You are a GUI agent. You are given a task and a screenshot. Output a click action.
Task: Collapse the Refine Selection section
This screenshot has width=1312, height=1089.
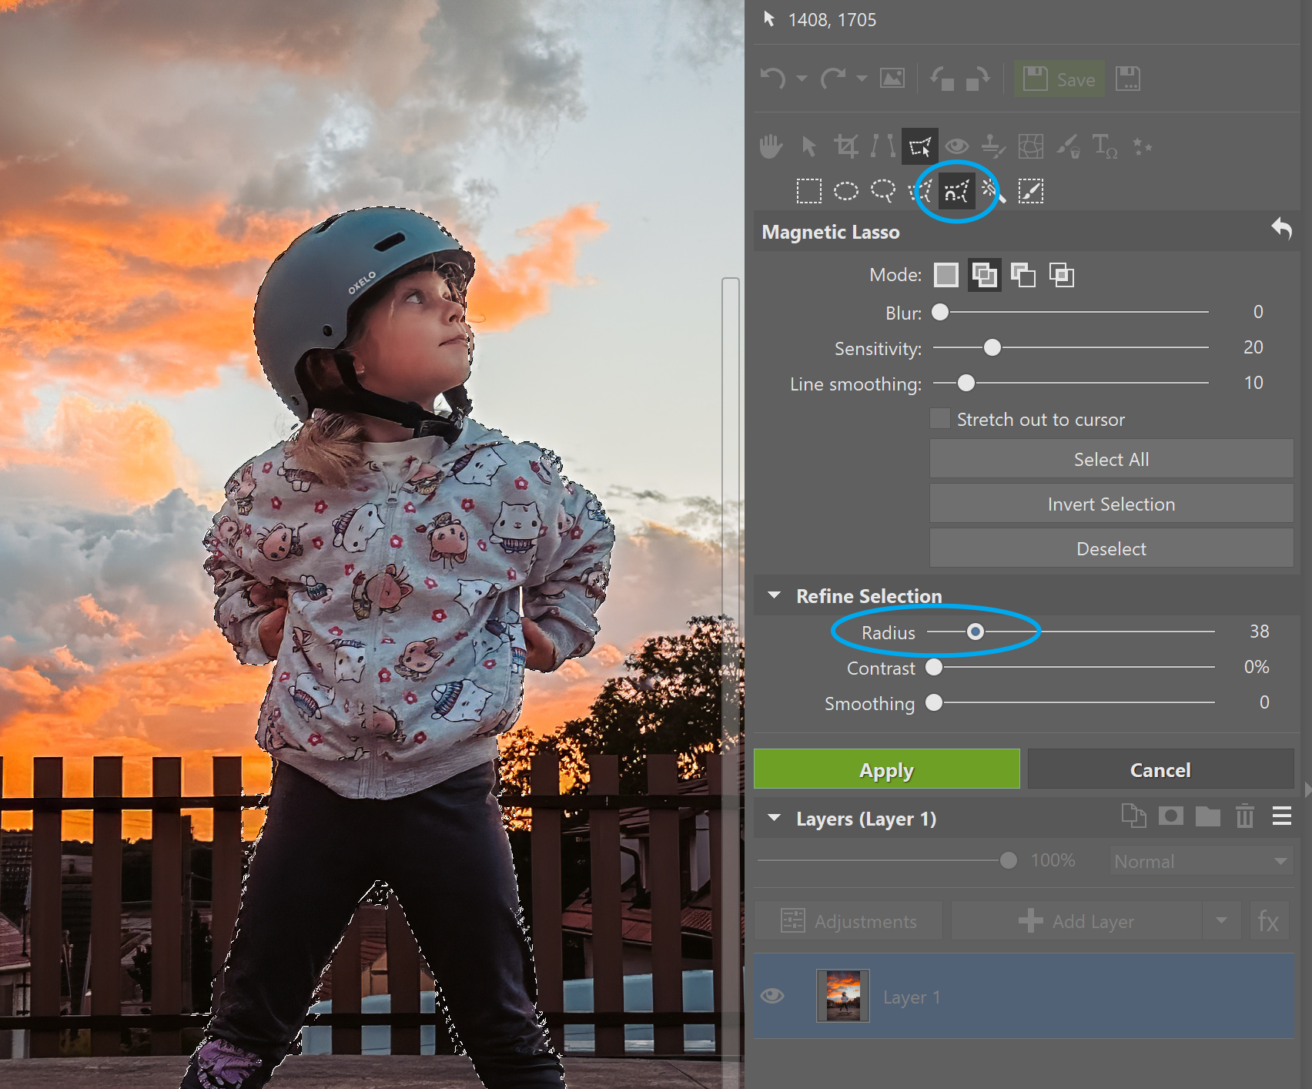click(x=775, y=595)
